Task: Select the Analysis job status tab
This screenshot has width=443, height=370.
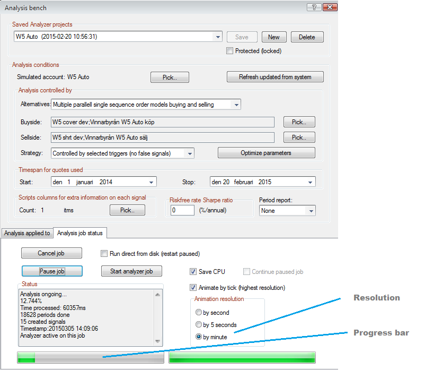Action: point(80,233)
